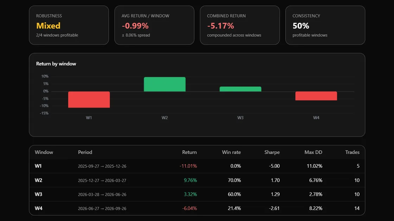
Task: Click the 0.0% win rate cell
Action: (235, 166)
